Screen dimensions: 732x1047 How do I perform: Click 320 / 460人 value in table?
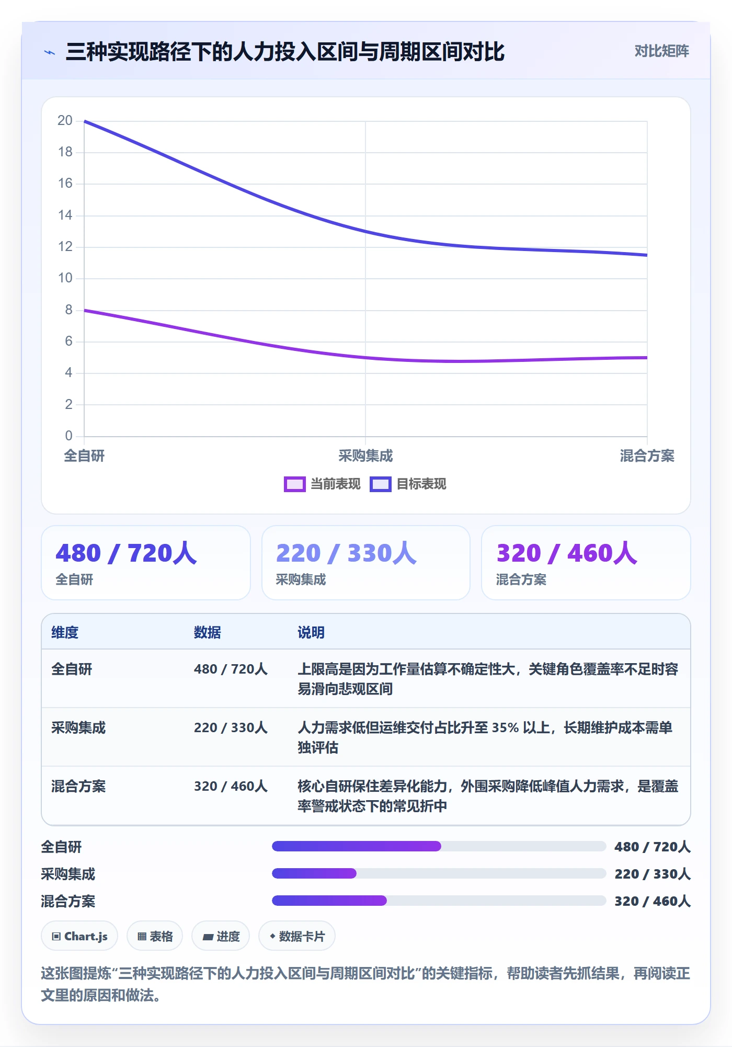[x=231, y=786]
